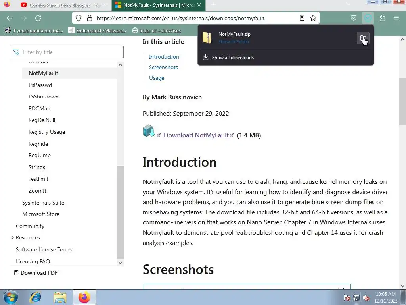
Task: Open Testlimit in sidebar
Action: 38,179
